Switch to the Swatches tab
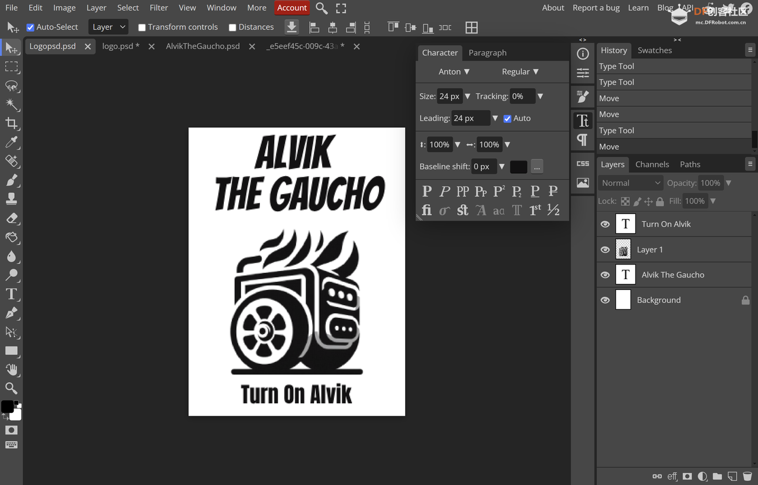The image size is (758, 485). (x=654, y=50)
